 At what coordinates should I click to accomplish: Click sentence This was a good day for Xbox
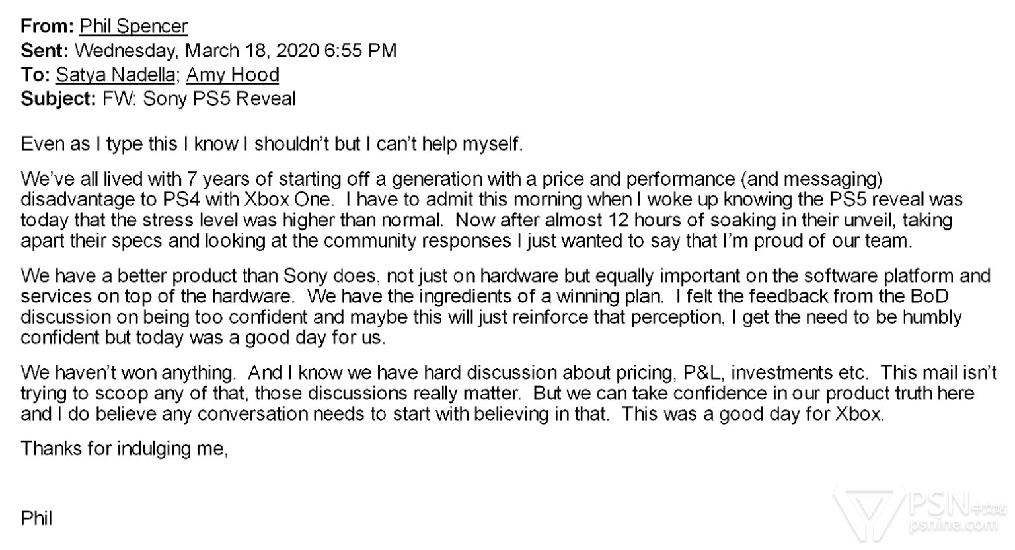[x=753, y=415]
